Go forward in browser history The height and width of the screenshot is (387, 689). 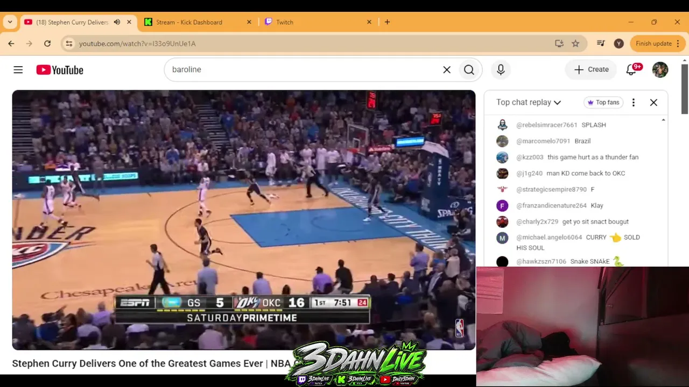29,44
